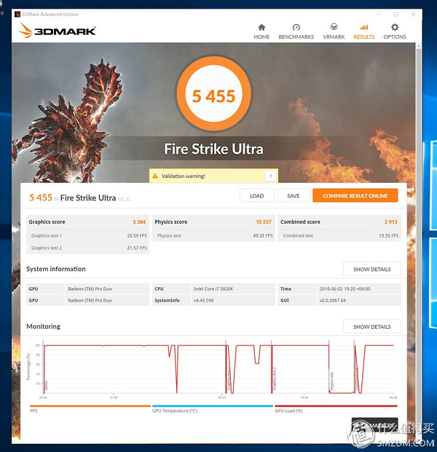Save the result with SAVE button
The width and height of the screenshot is (437, 452).
294,195
